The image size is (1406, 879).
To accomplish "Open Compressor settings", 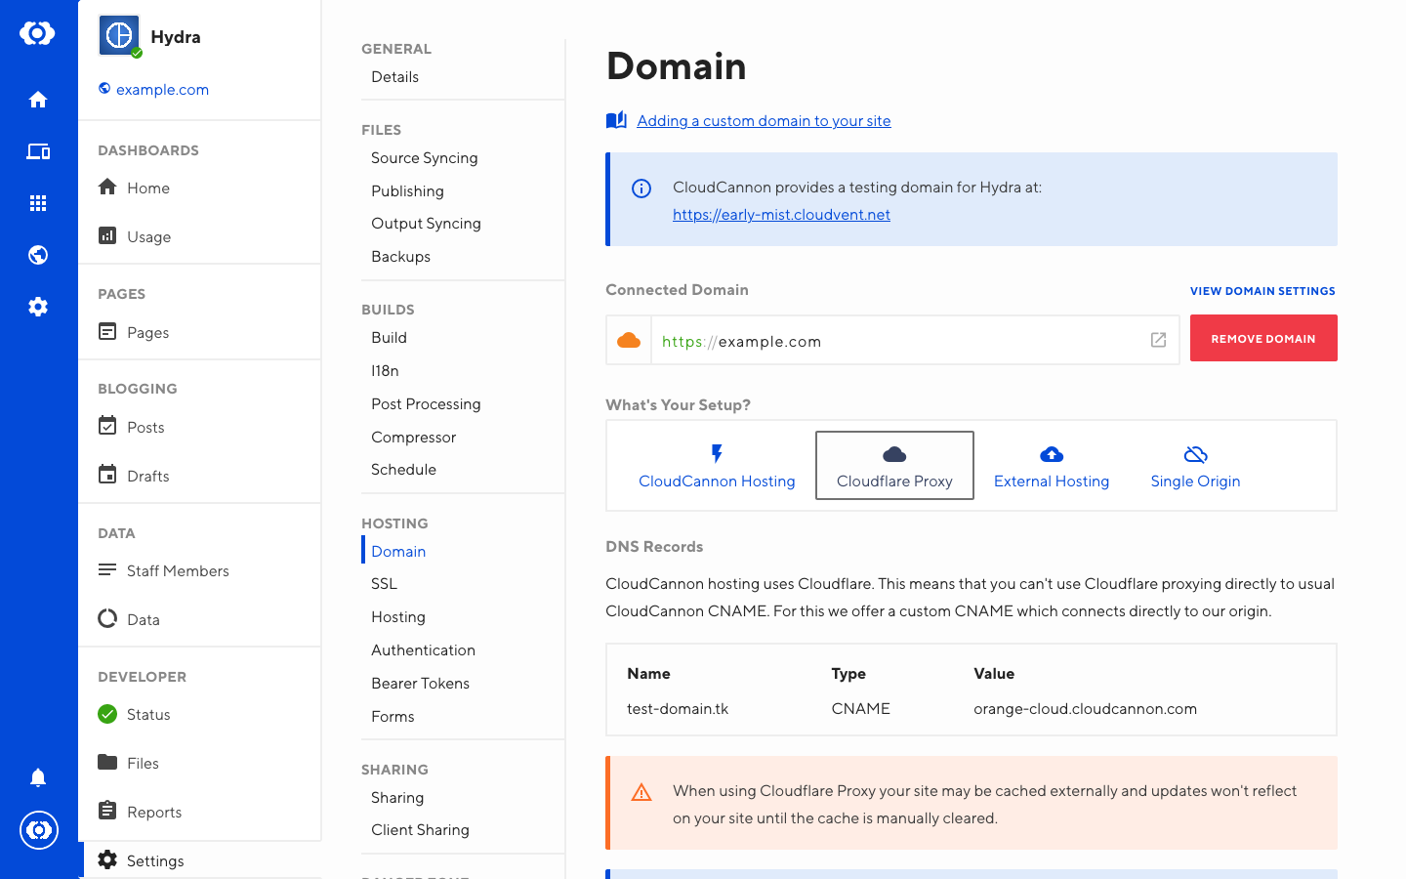I will point(413,438).
